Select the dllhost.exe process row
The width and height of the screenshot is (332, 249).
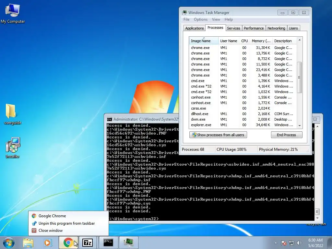(243, 114)
